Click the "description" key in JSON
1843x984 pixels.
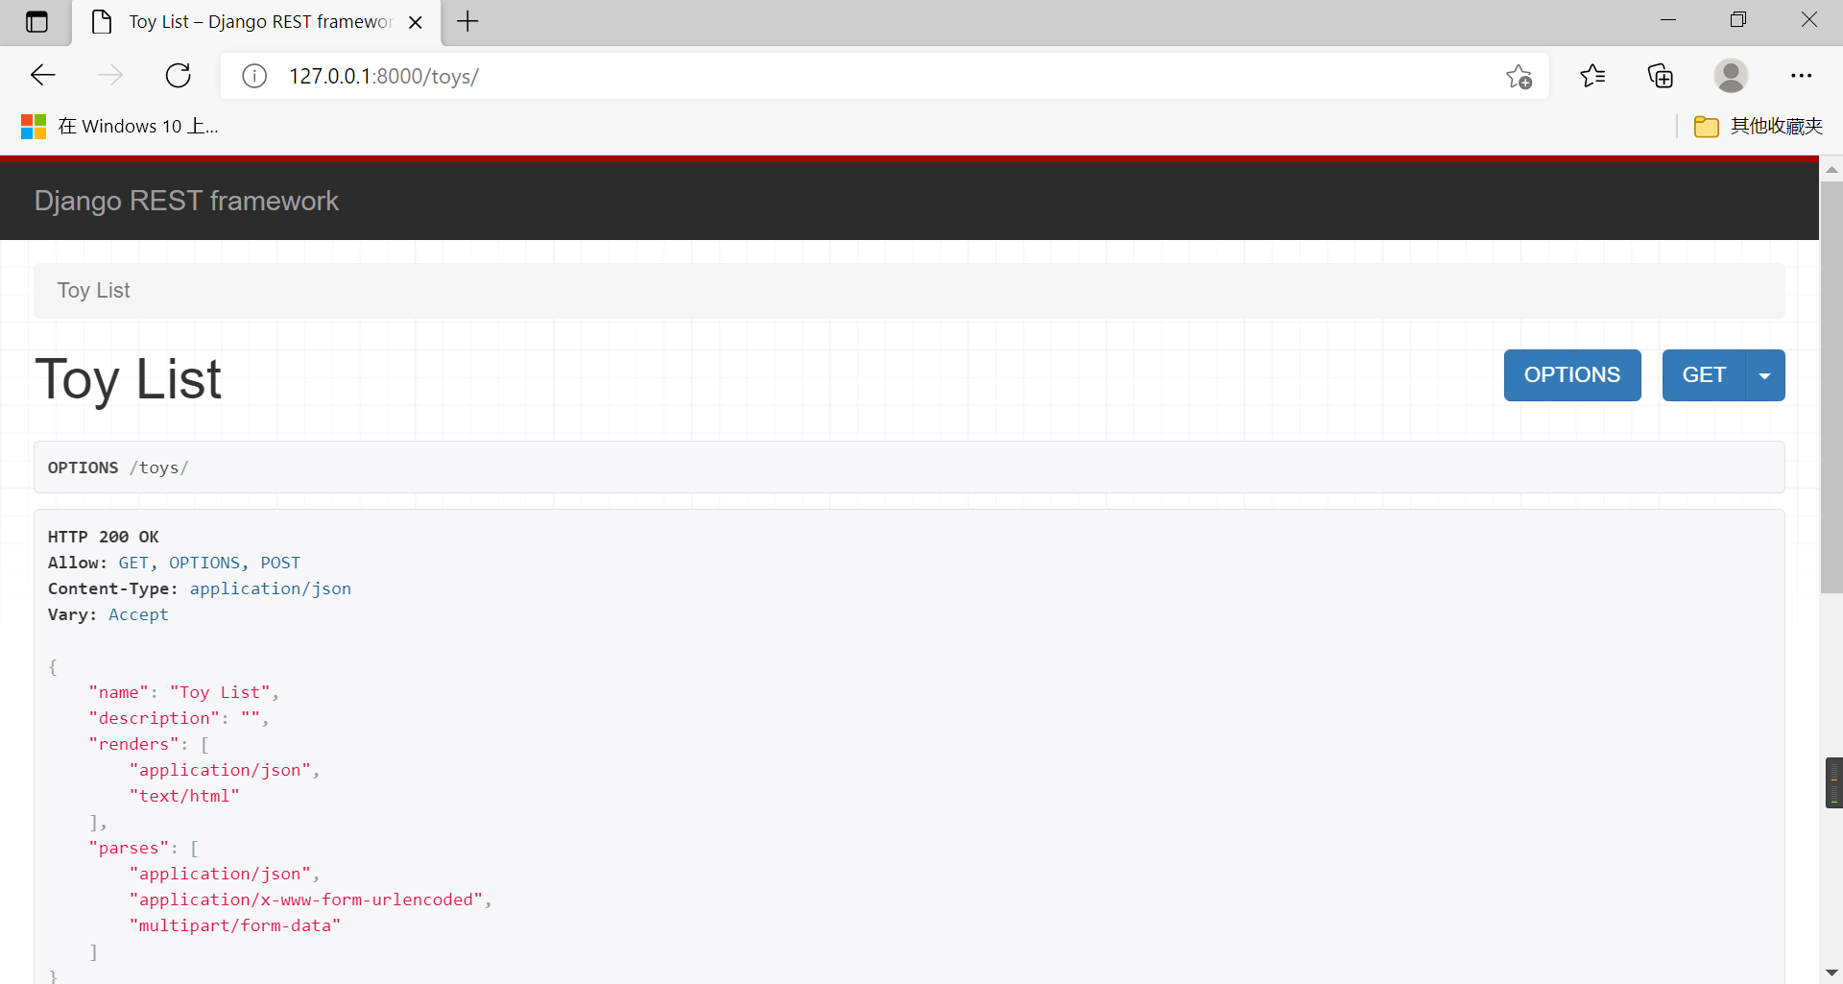[x=154, y=718]
